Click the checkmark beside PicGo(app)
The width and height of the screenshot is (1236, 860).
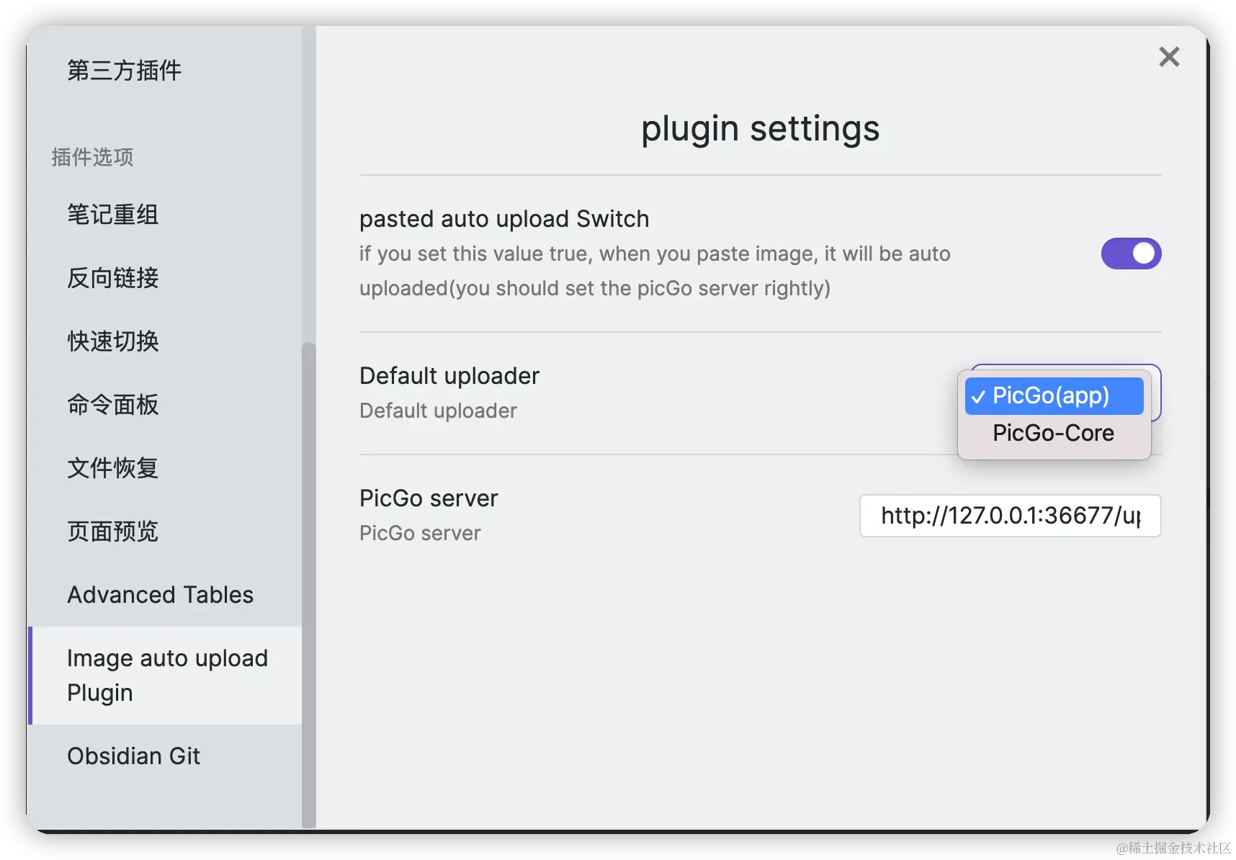coord(977,397)
